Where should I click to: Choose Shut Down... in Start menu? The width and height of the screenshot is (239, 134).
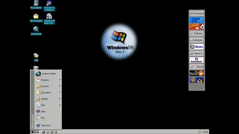[48, 125]
